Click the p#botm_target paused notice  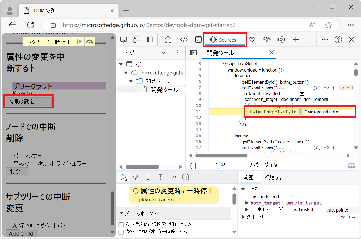coord(157,199)
